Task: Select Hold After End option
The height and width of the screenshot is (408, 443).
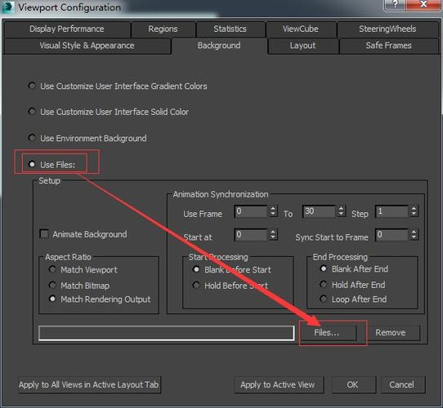Action: (x=323, y=285)
